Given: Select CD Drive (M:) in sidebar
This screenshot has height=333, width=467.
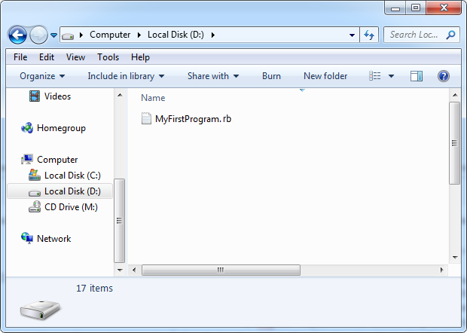Looking at the screenshot, I should click(x=70, y=207).
